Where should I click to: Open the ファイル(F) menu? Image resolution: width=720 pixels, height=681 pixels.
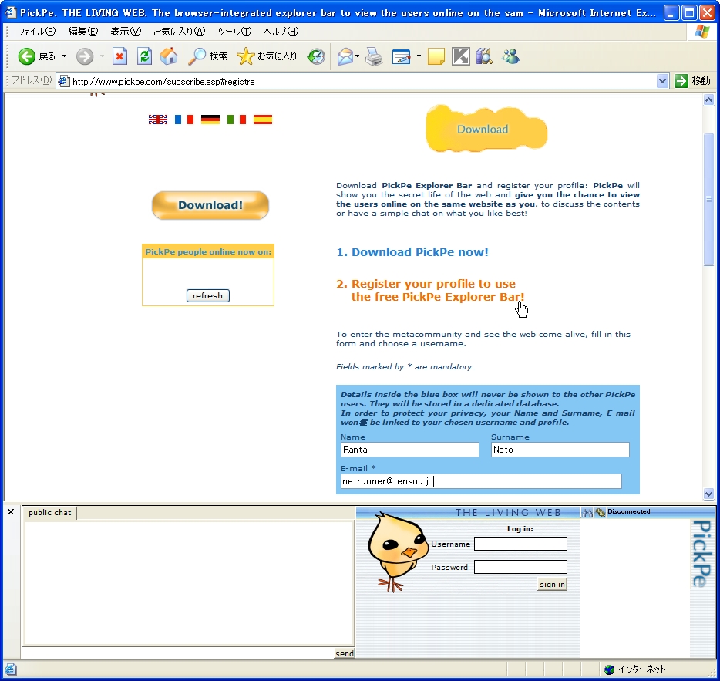coord(36,32)
